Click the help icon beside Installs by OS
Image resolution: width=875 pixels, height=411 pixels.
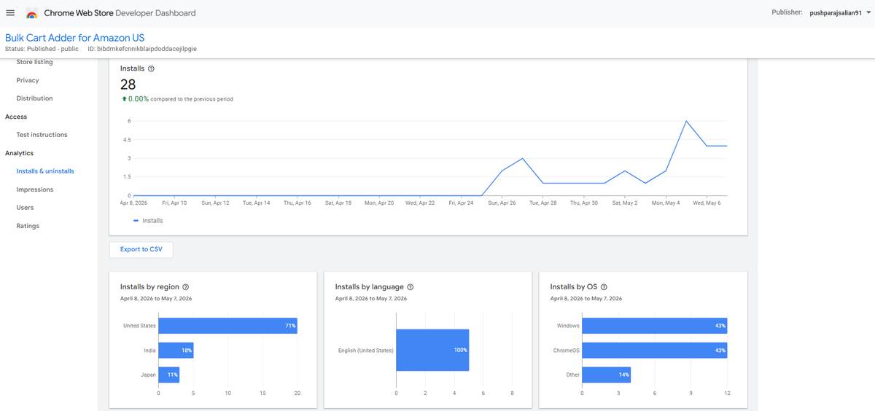point(604,287)
